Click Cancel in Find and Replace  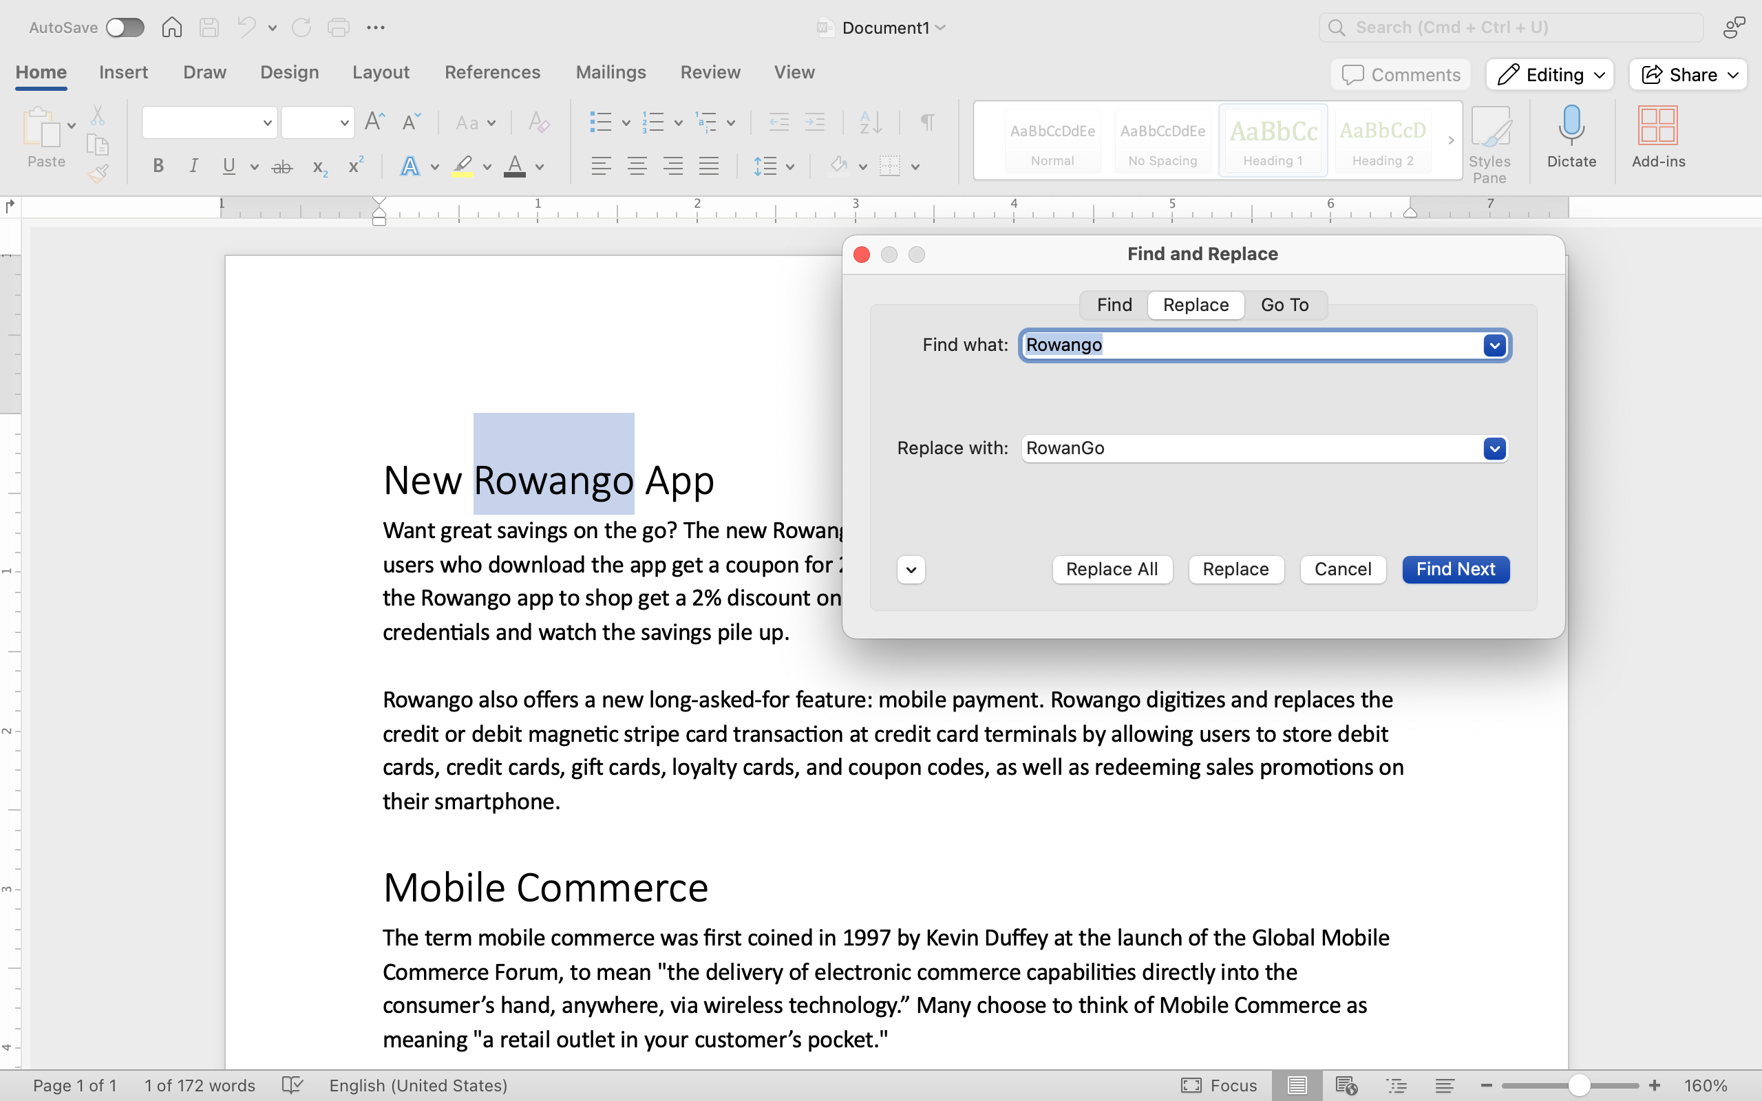(x=1343, y=570)
